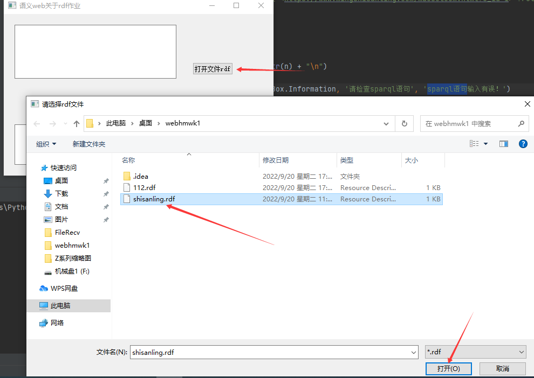Viewport: 534px width, 378px height.
Task: Select 图片 in quick access
Action: [x=61, y=219]
